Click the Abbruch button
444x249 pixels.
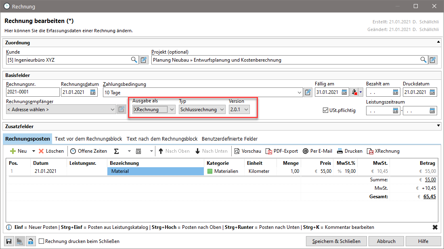pos(386,241)
